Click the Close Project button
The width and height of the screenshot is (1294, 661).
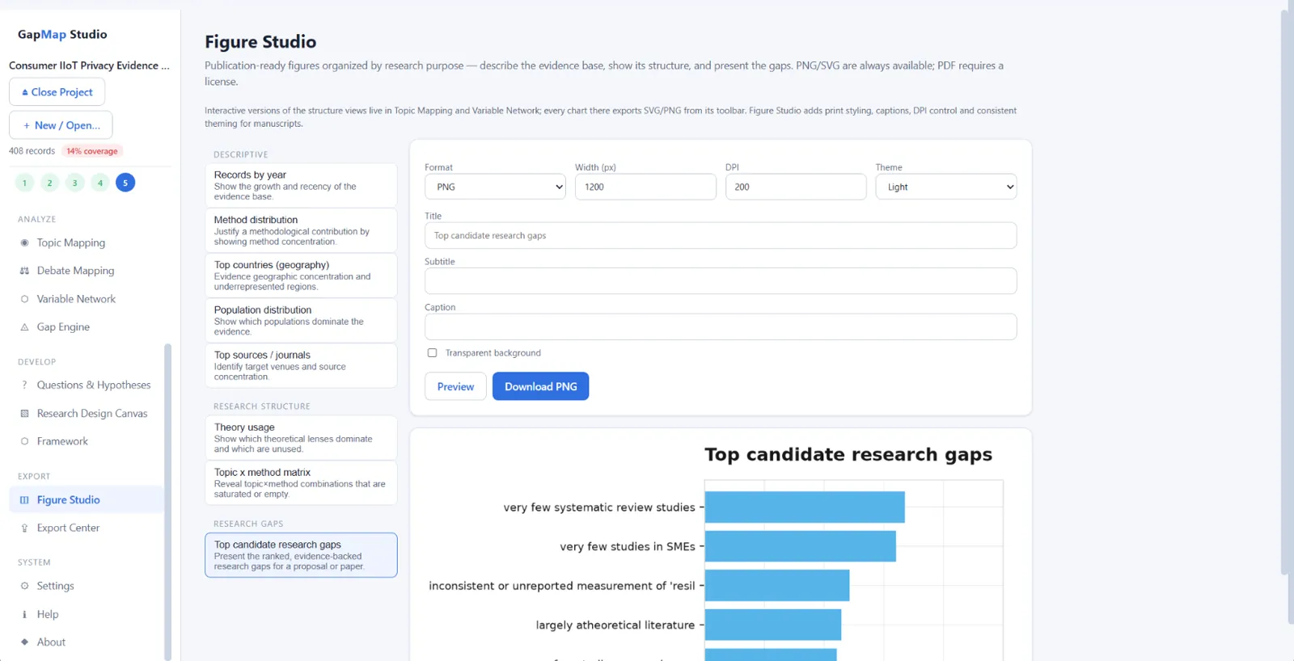(57, 92)
